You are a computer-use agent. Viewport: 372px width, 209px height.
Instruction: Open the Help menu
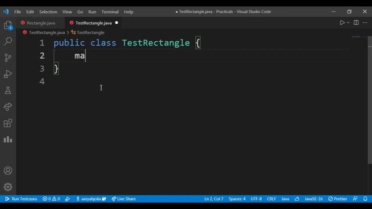click(x=128, y=12)
